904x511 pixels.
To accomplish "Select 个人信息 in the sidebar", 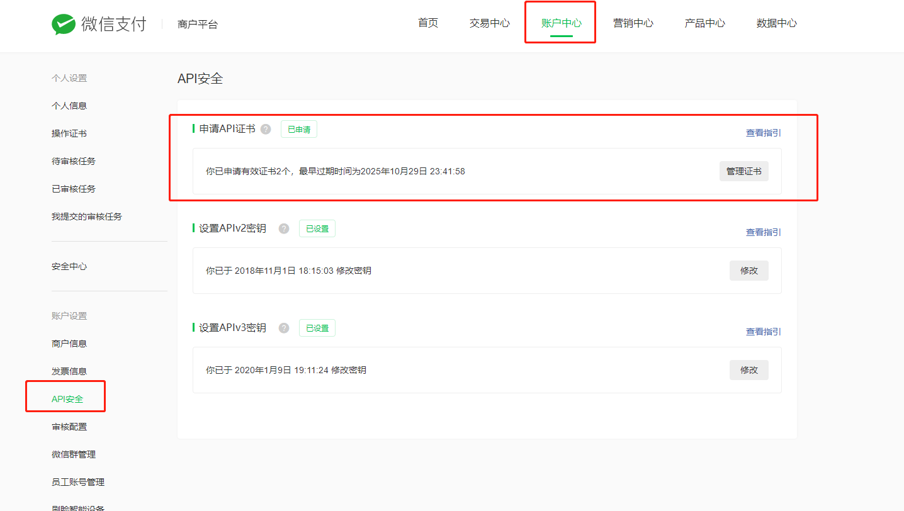I will [x=69, y=106].
